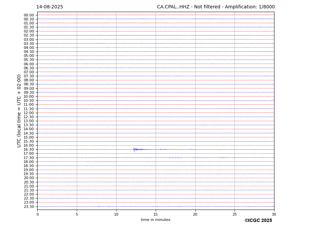Click the x-axis tick label 10
311x233 pixels.
116,215
